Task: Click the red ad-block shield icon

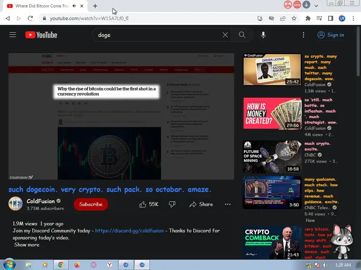Action: tap(297, 5)
